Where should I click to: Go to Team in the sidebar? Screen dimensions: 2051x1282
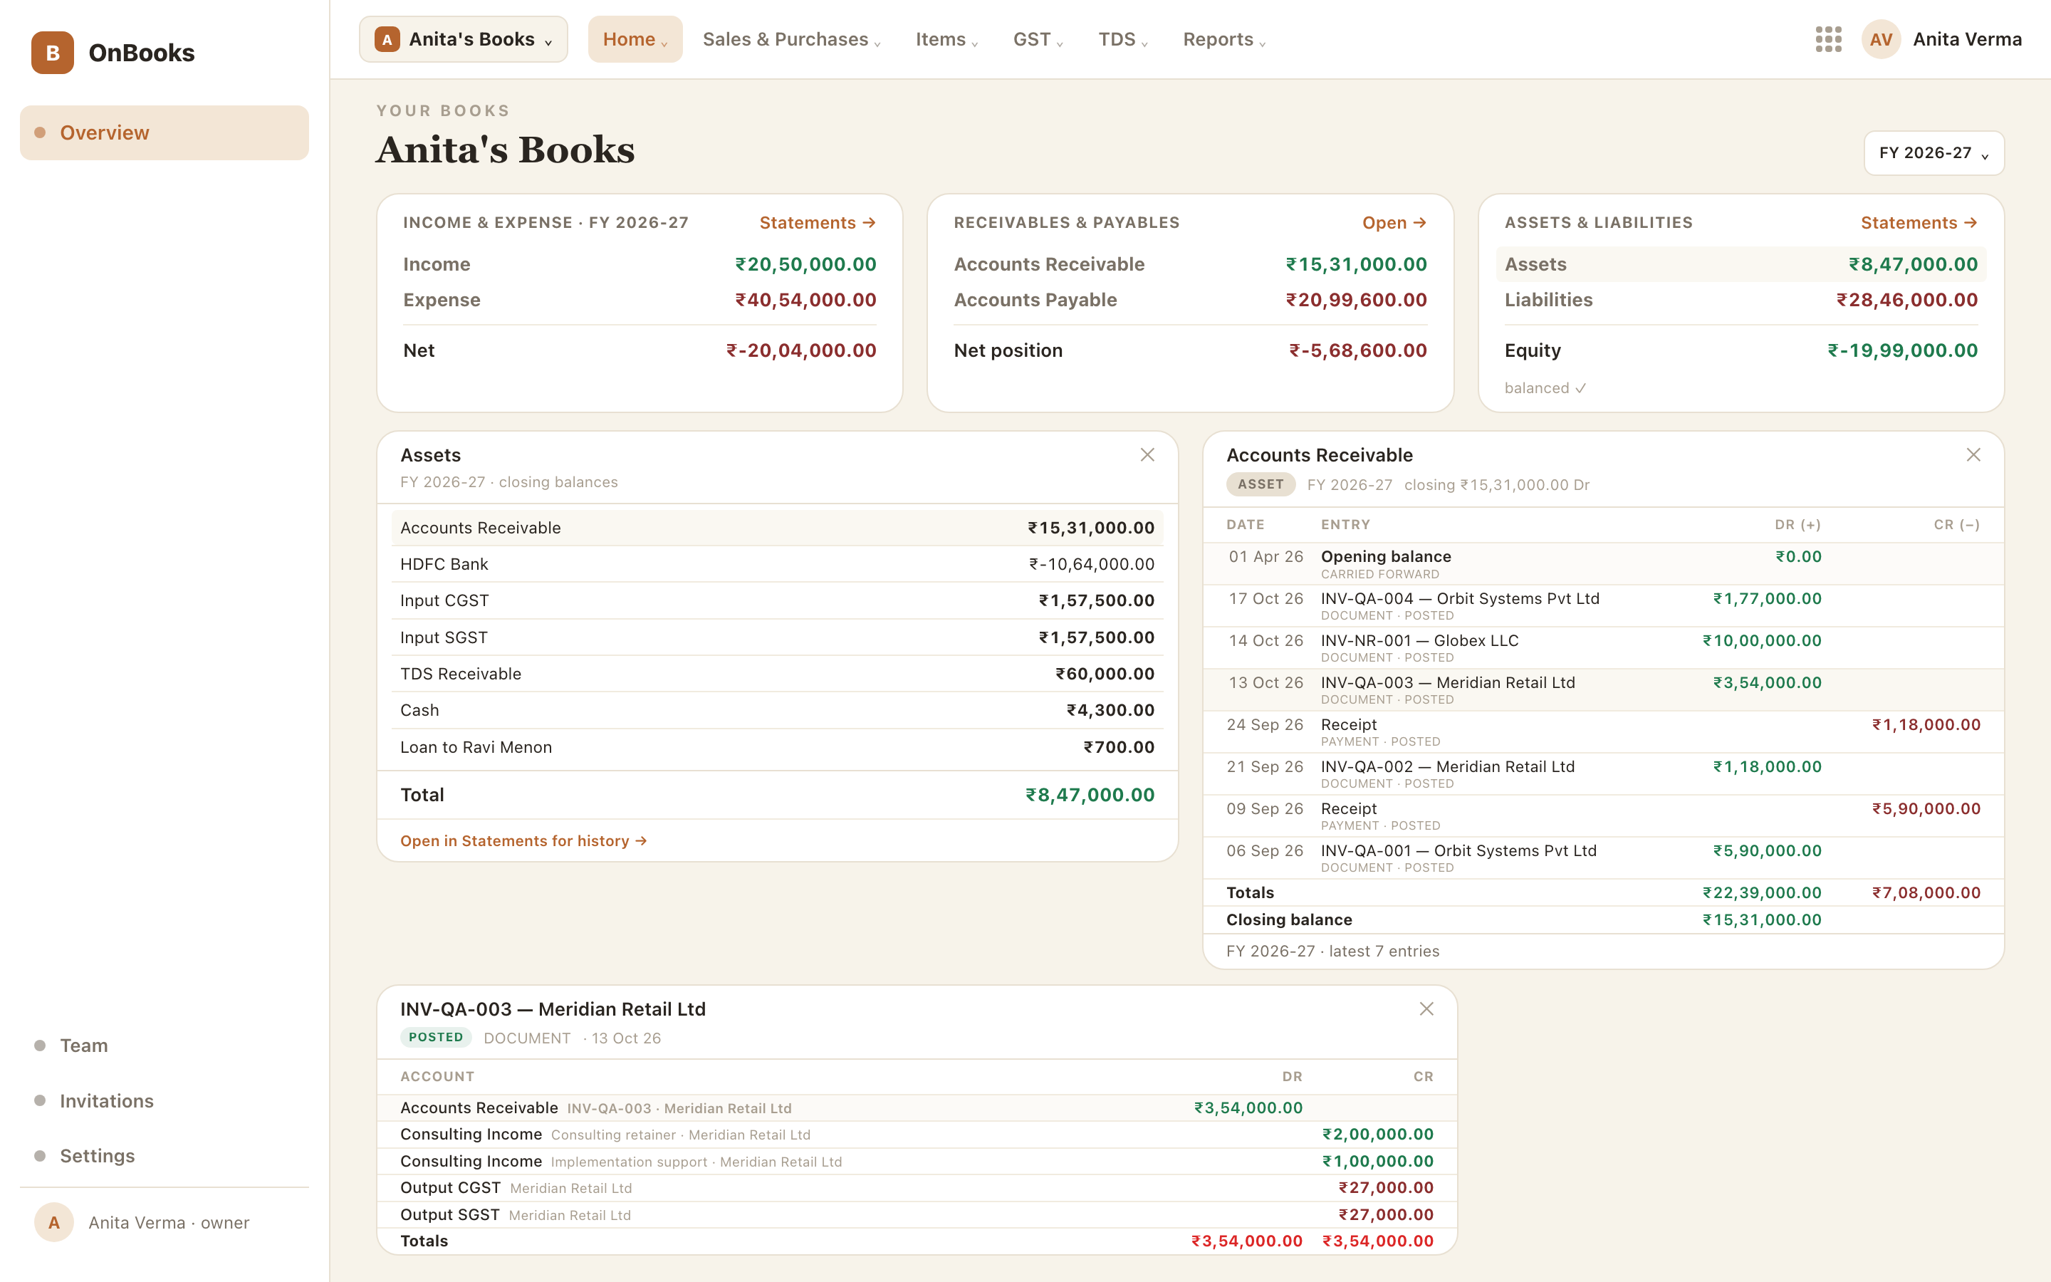coord(165,1046)
